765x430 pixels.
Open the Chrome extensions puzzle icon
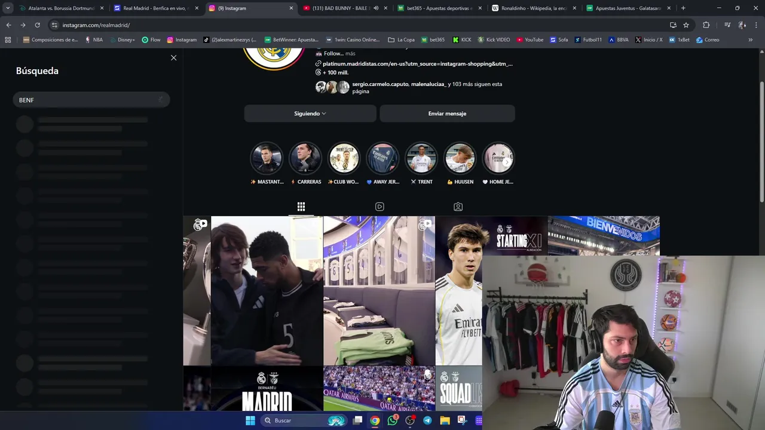point(706,25)
